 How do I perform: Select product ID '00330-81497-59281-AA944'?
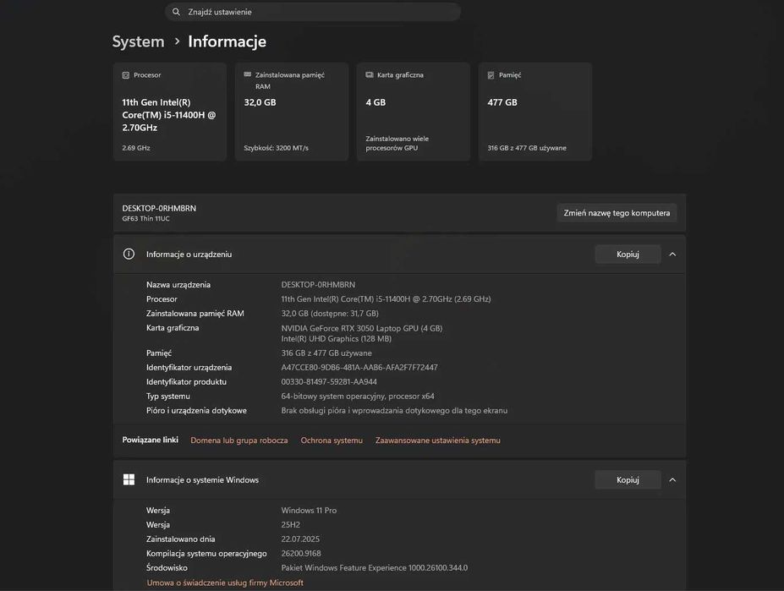pyautogui.click(x=329, y=381)
